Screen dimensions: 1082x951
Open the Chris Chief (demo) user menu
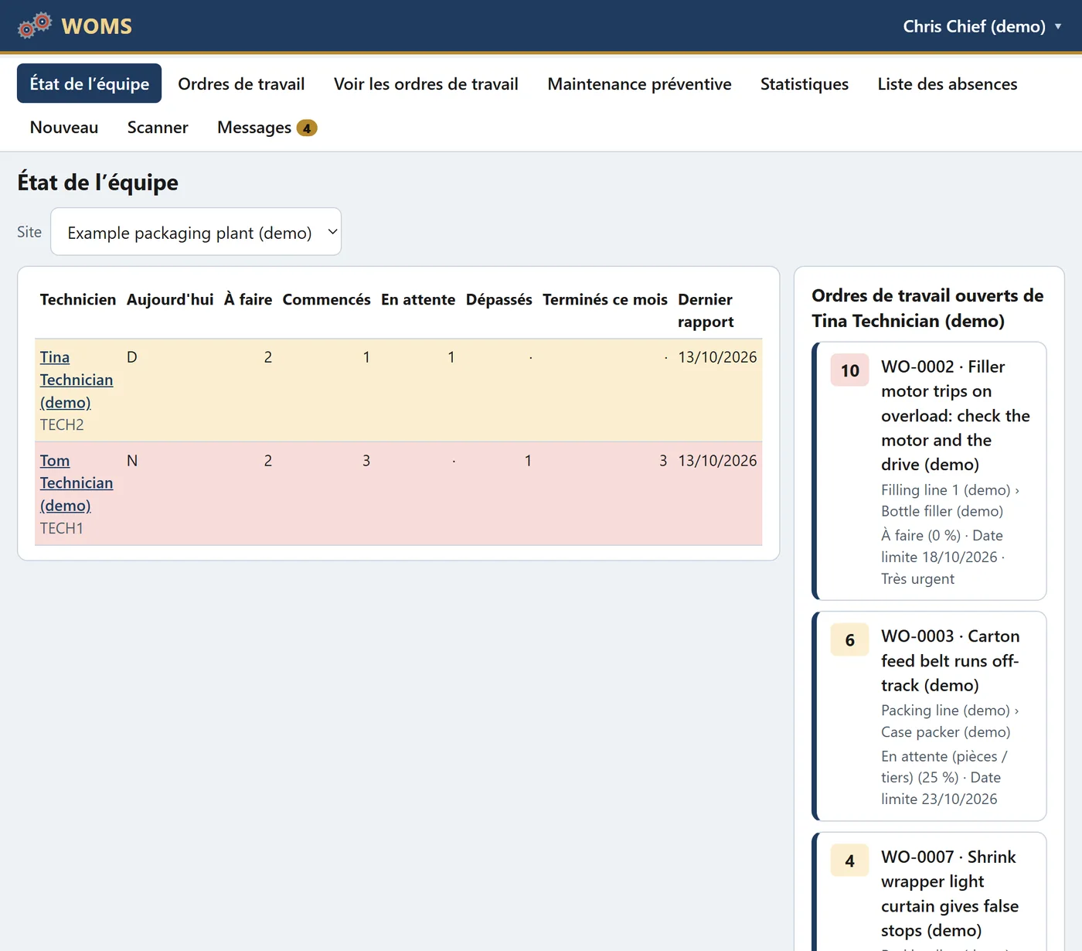pos(982,26)
